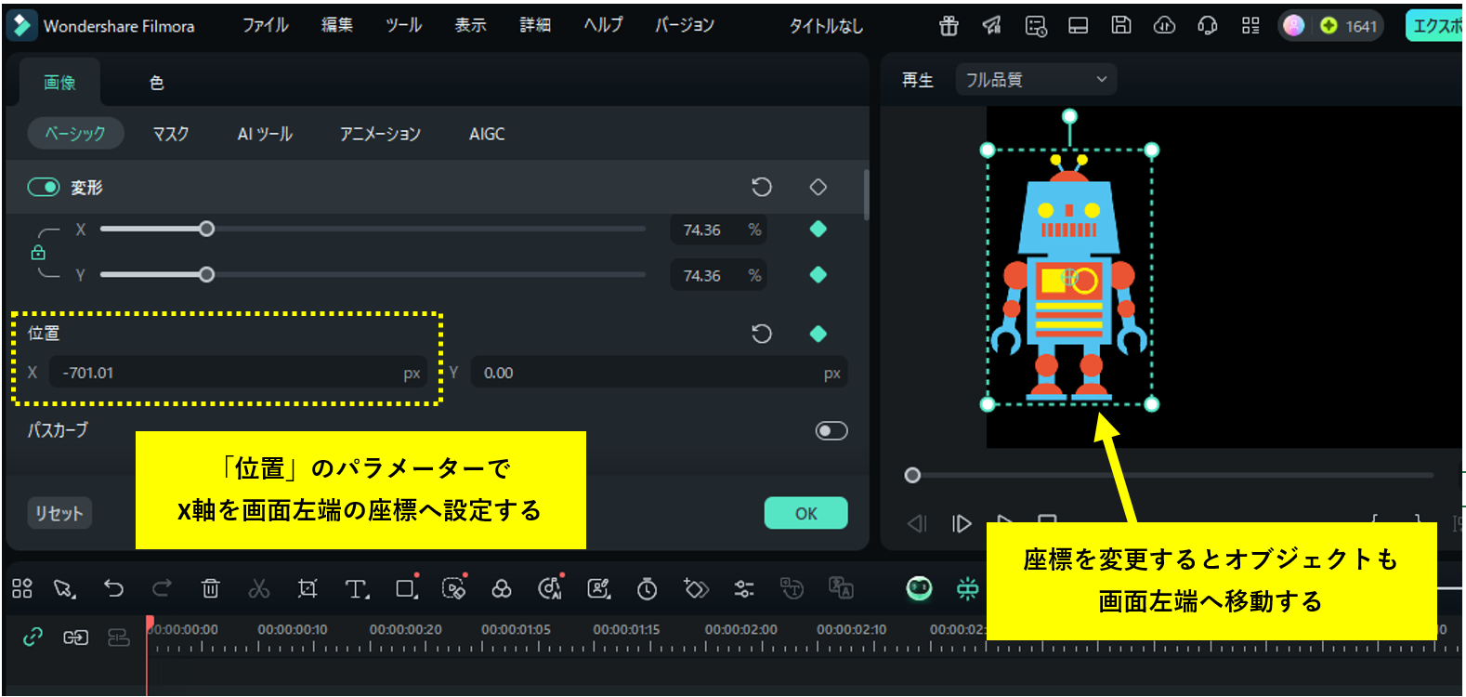Click the position Y field showing 0.00
Screen dimensions: 1466x697
659,373
